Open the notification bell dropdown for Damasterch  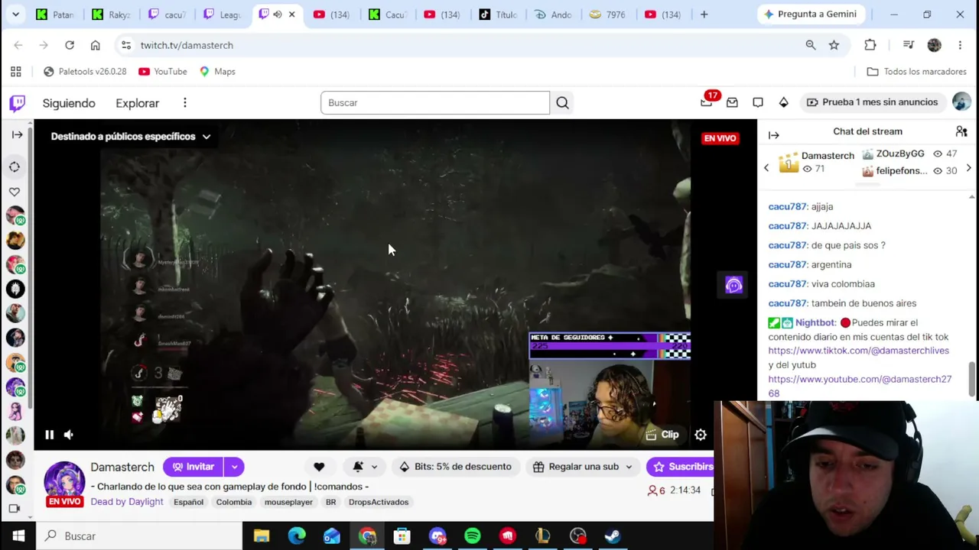[x=364, y=467]
